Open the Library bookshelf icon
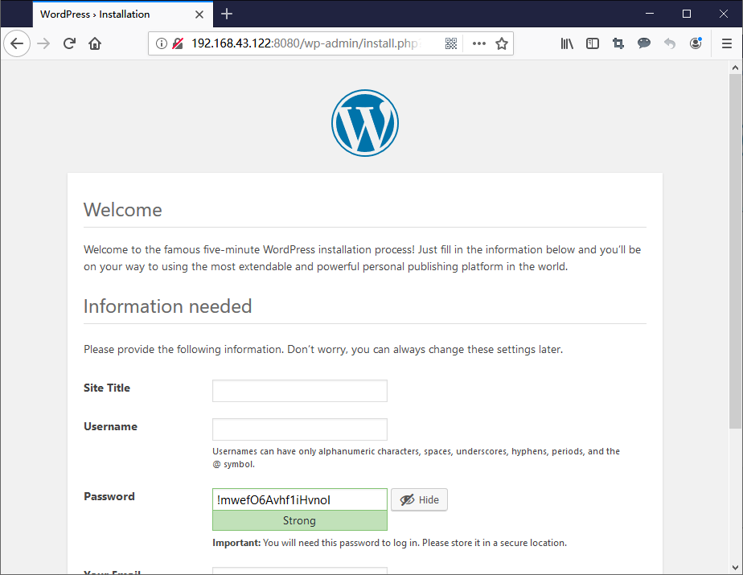 [x=567, y=43]
